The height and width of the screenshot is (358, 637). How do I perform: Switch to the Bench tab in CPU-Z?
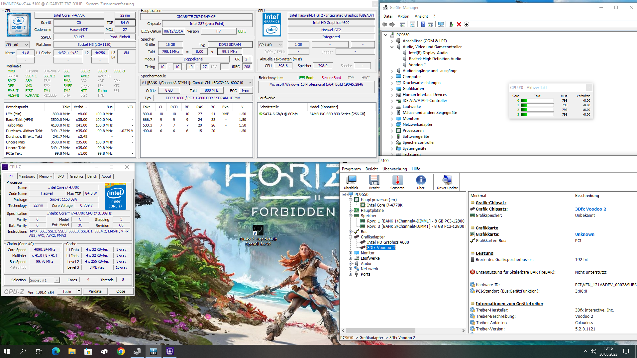point(92,176)
